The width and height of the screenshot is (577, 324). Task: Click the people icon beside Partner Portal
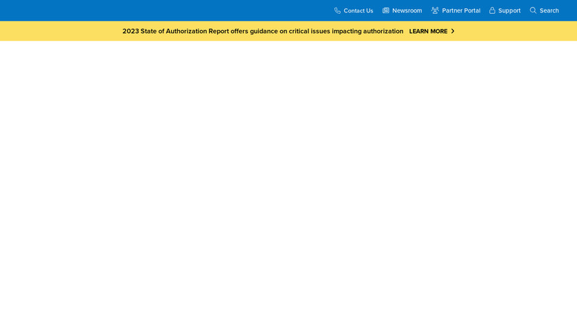pos(435,10)
